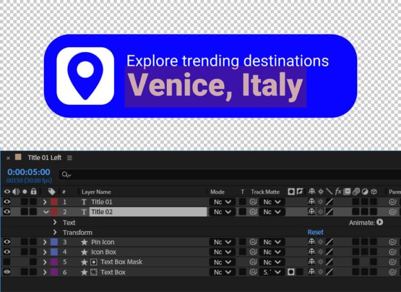Click the red label color of Title 01

[x=54, y=202]
